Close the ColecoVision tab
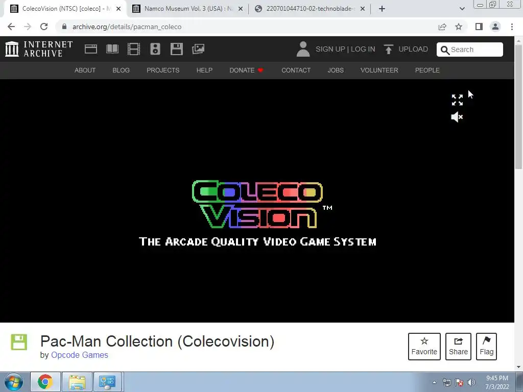 (118, 9)
